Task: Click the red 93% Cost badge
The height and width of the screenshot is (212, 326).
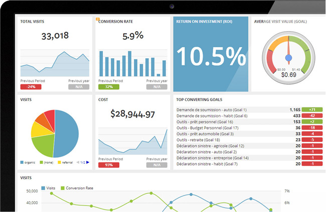Action: click(108, 164)
